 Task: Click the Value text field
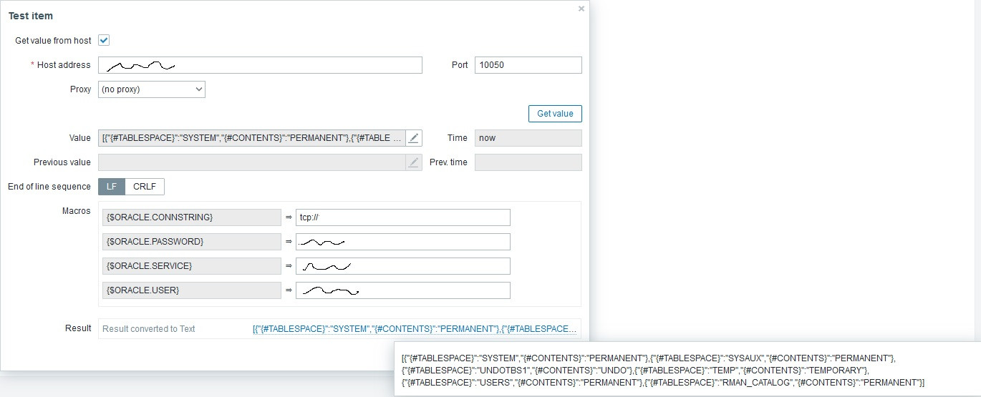point(252,138)
